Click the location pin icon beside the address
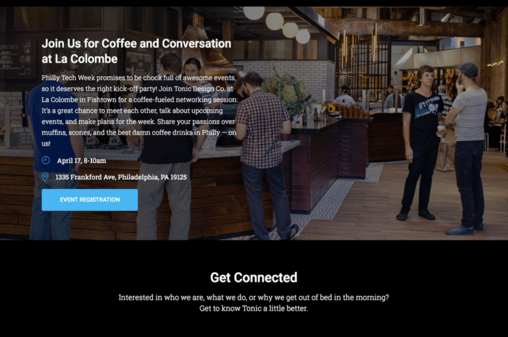The width and height of the screenshot is (508, 337). (45, 177)
